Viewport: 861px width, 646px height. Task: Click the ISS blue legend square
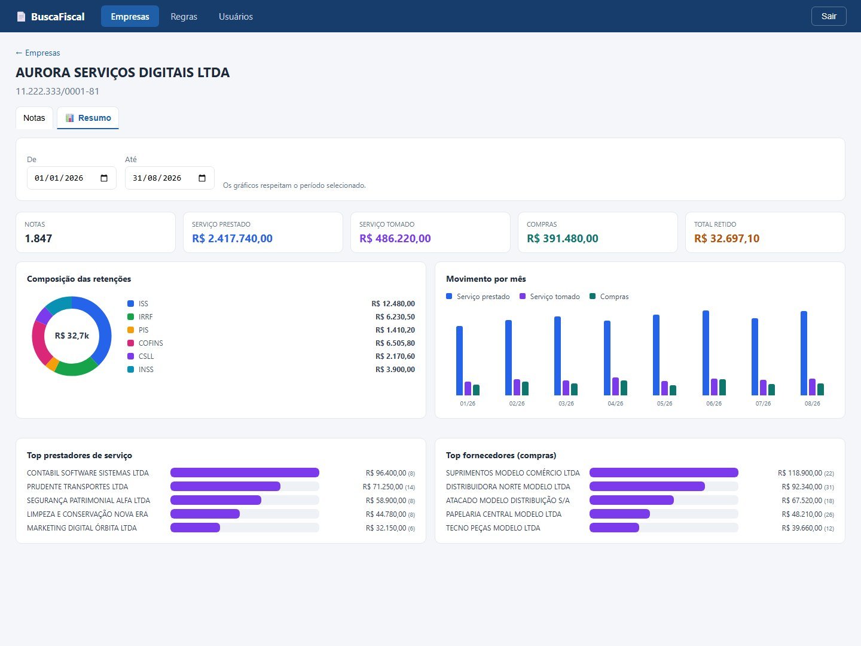[130, 304]
